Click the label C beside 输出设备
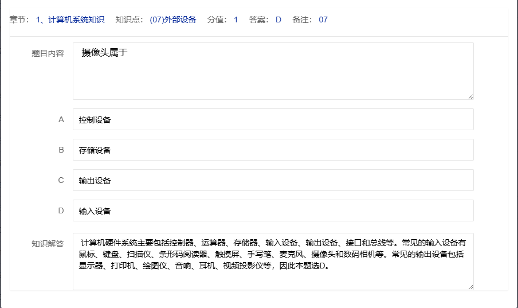Image resolution: width=518 pixels, height=308 pixels. pyautogui.click(x=61, y=181)
